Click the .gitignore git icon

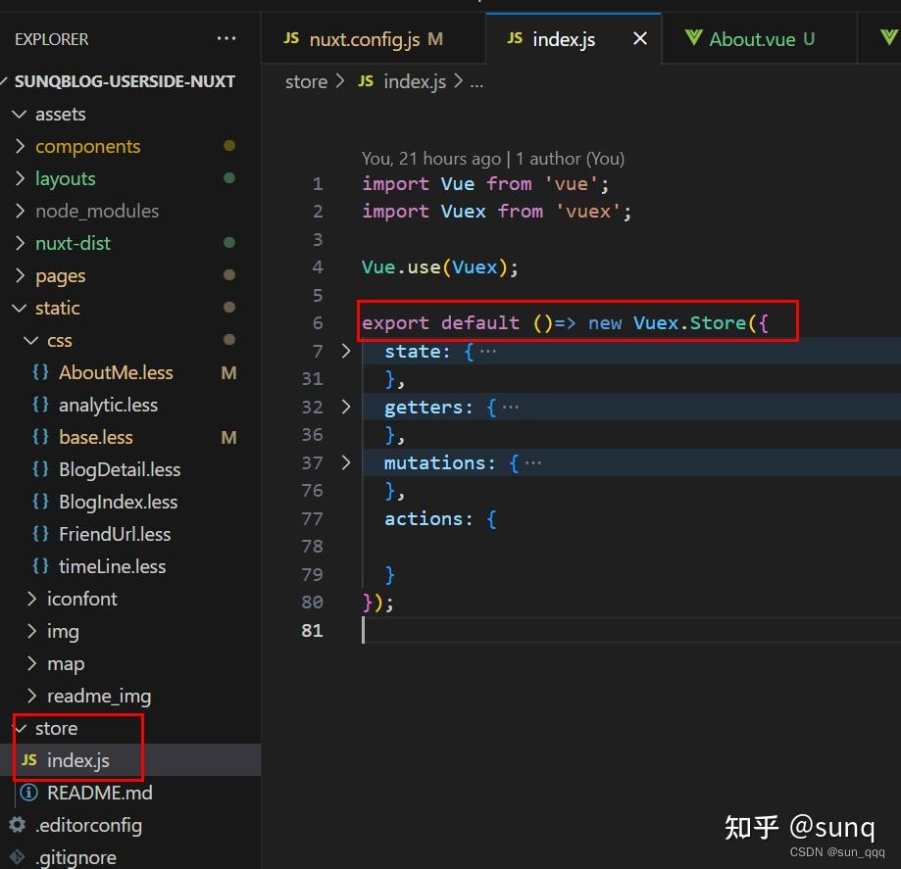17,857
